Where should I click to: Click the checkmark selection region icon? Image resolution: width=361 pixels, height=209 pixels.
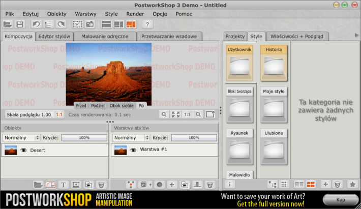click(x=77, y=24)
